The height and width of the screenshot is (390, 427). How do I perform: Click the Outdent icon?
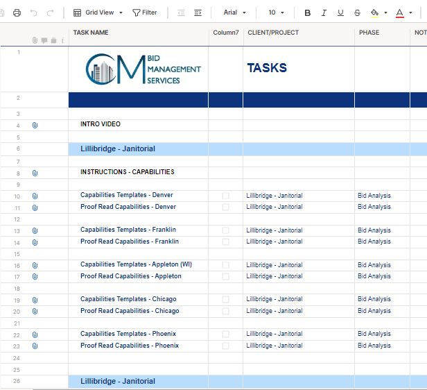point(181,12)
